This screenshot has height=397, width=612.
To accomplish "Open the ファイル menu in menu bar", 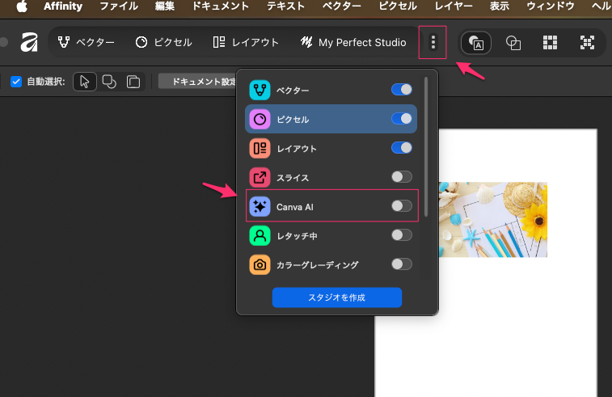I will pos(118,6).
